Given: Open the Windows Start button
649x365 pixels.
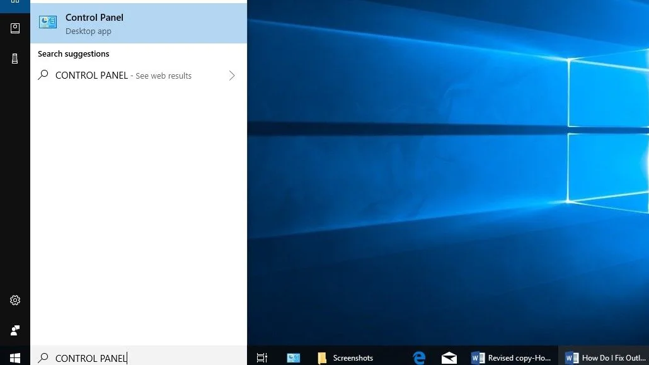Looking at the screenshot, I should (x=15, y=357).
